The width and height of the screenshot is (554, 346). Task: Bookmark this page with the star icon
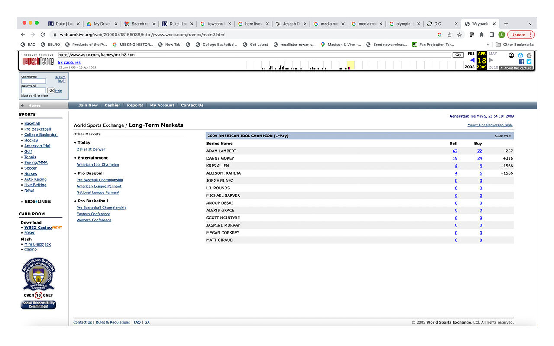[x=460, y=35]
